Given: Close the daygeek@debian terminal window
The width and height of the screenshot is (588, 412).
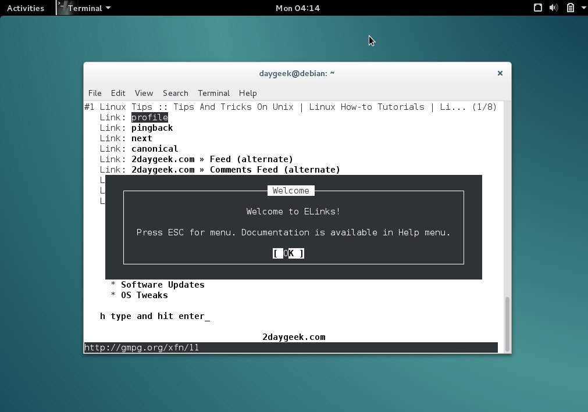Looking at the screenshot, I should pos(500,73).
